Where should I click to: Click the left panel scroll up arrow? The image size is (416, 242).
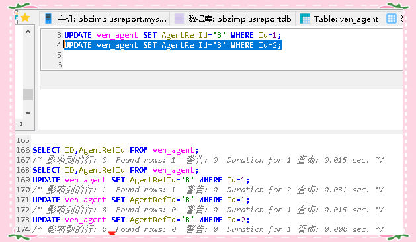(x=28, y=32)
